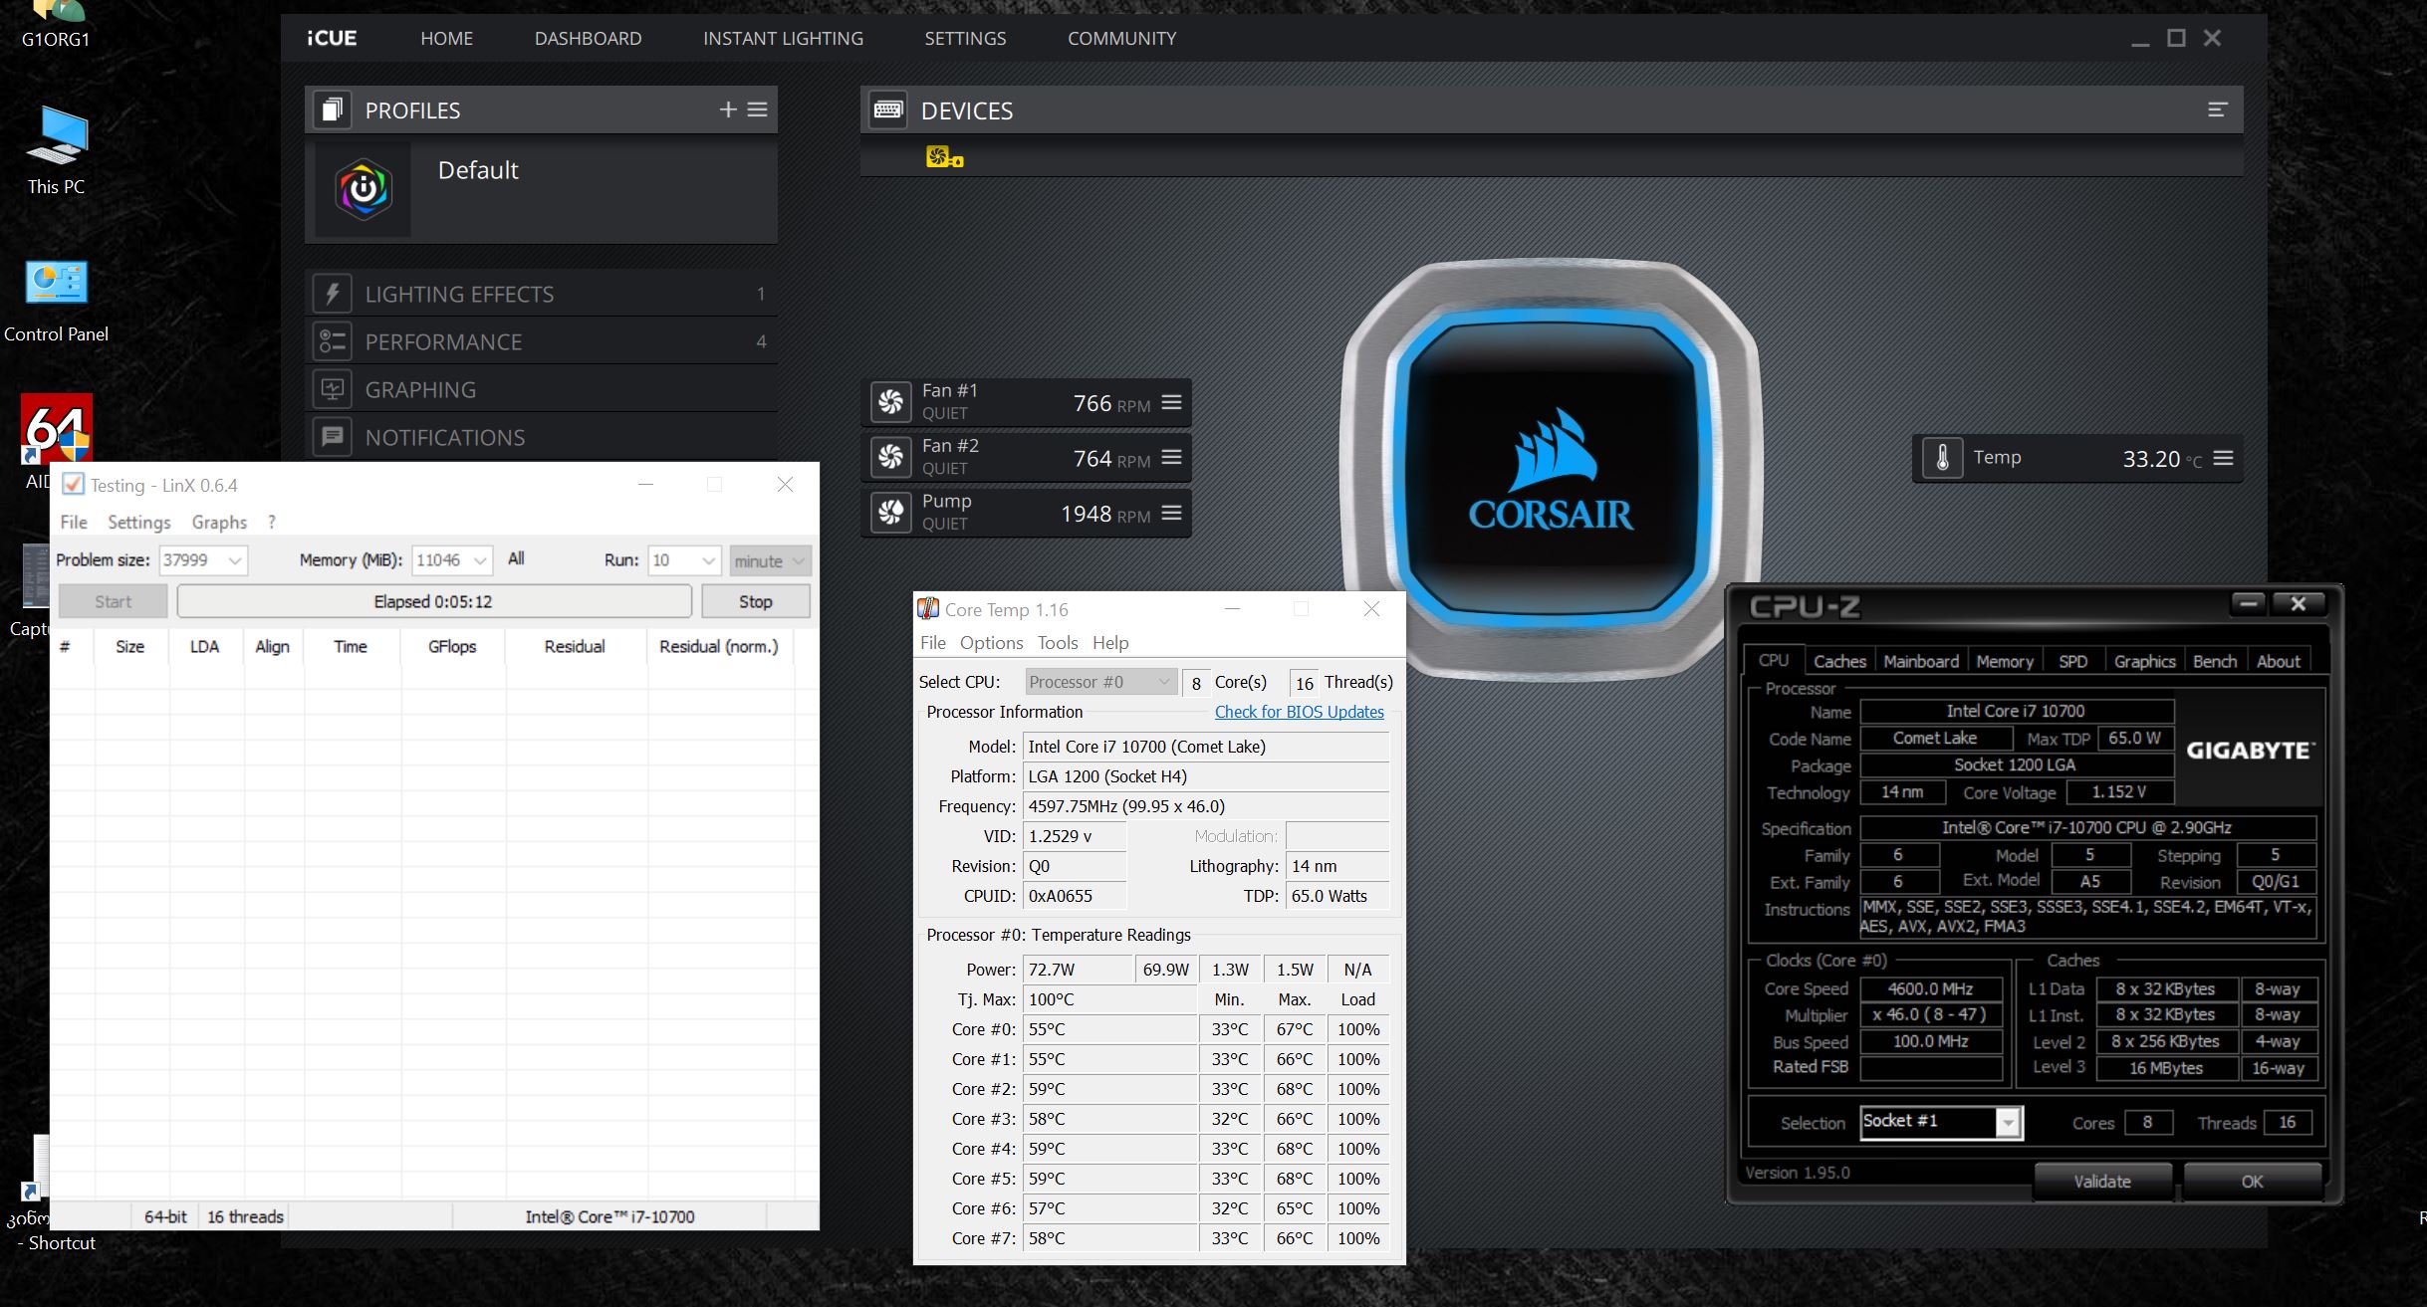
Task: Open the Dashboard menu in iCUE
Action: click(x=588, y=38)
